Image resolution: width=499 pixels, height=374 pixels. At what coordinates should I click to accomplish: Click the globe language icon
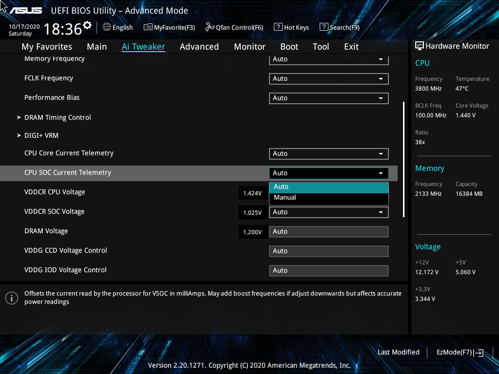pos(107,27)
